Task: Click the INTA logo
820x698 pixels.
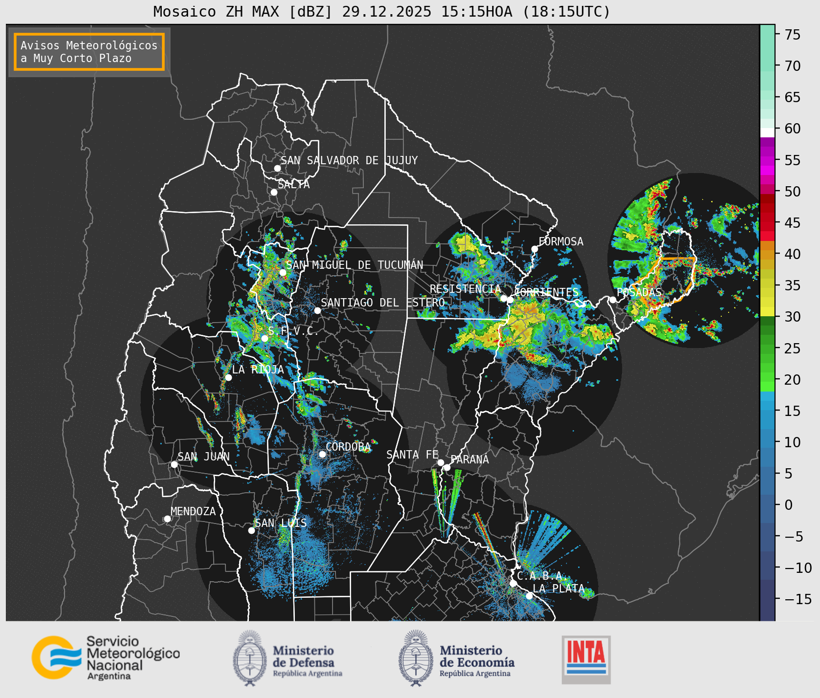Action: 586,659
